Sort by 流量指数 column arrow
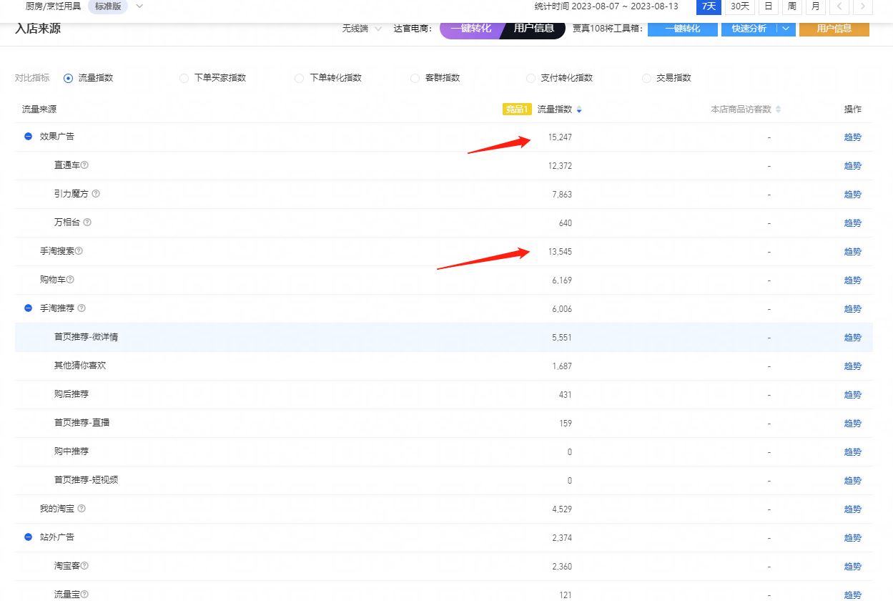893x601 pixels. pos(579,109)
